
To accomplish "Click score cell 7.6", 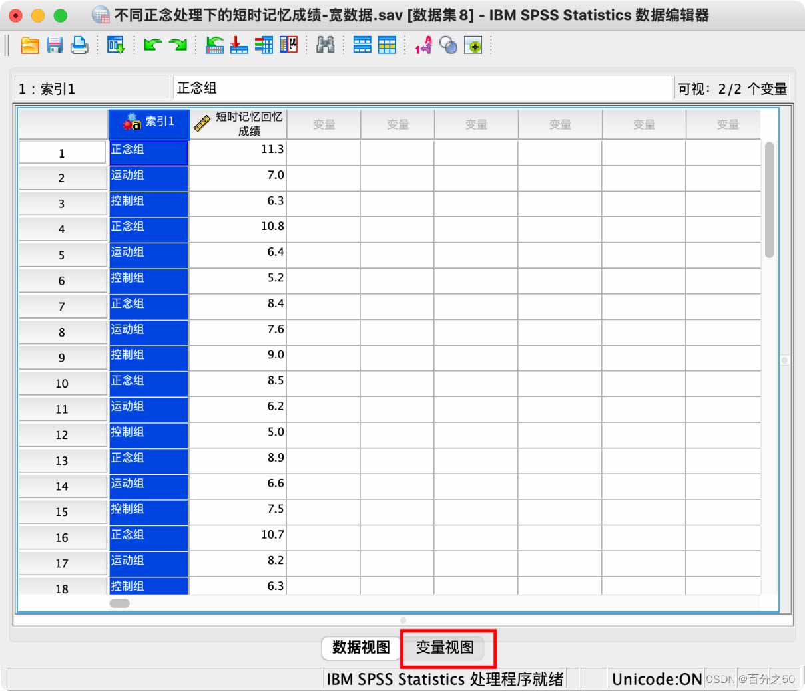I will point(238,331).
